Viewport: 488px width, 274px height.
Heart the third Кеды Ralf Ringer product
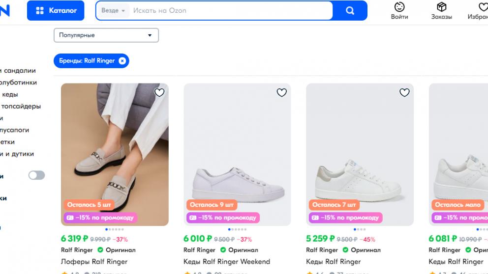point(404,92)
